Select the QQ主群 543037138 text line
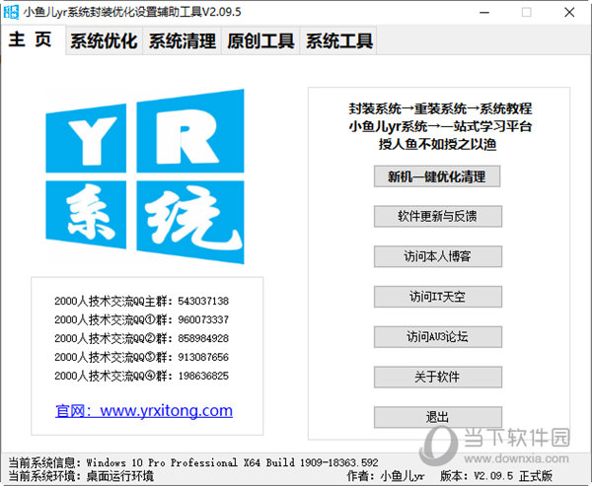Viewport: 592px width, 486px height. tap(141, 301)
